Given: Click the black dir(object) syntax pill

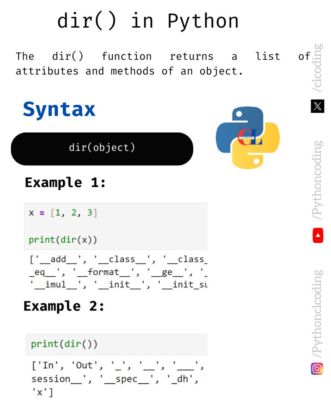Looking at the screenshot, I should point(102,149).
